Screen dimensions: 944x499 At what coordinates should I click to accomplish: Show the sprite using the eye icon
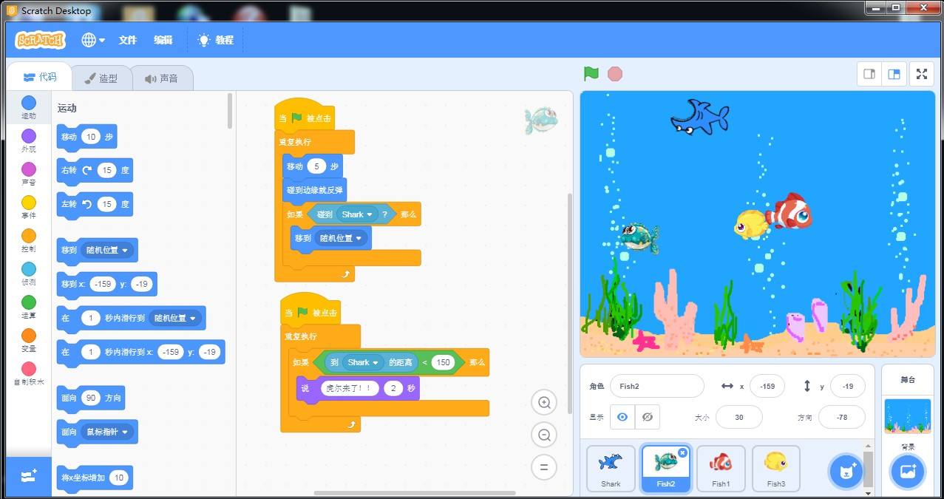pos(622,417)
